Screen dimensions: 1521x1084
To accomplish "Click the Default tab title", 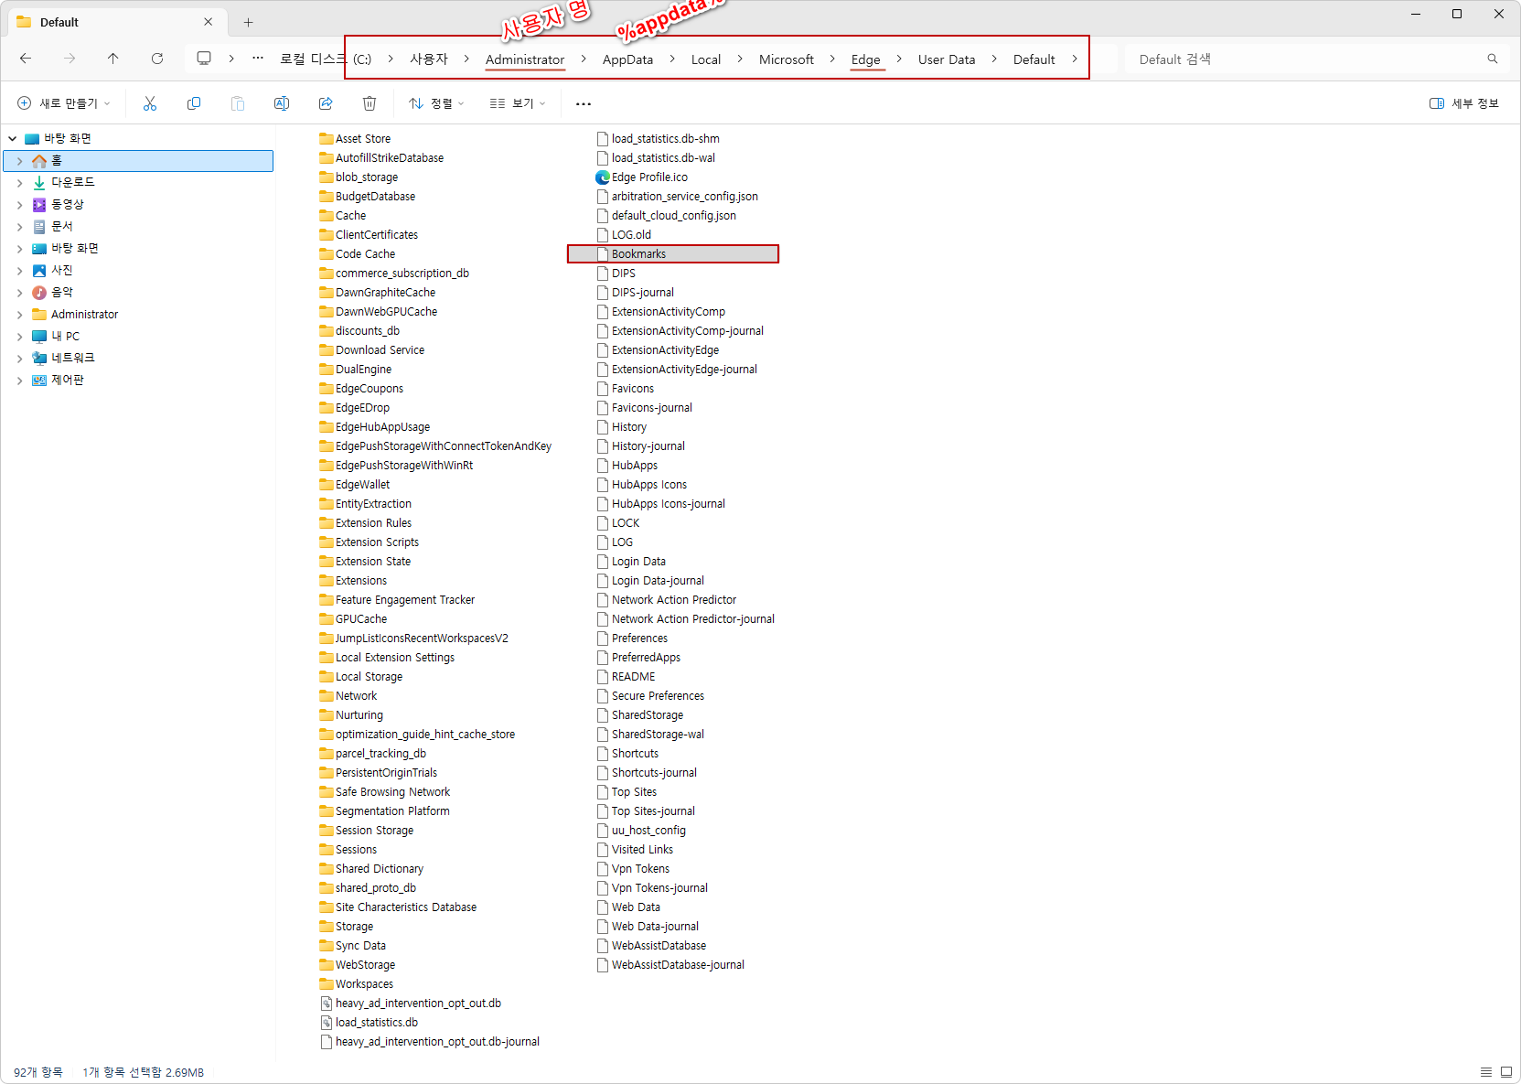I will coord(59,22).
